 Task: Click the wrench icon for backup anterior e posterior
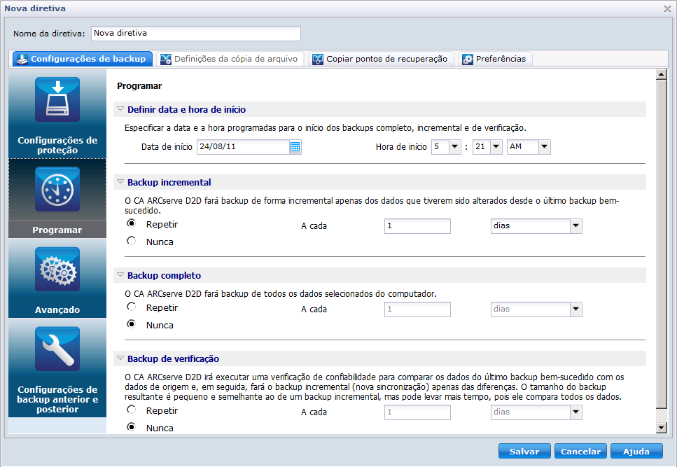coord(57,348)
